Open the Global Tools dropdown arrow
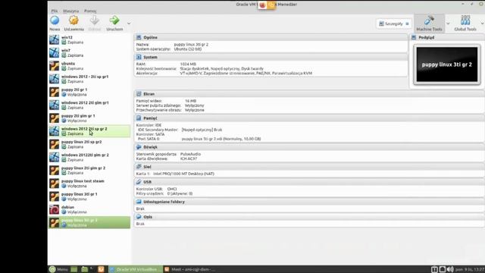This screenshot has width=485, height=273. (x=482, y=24)
